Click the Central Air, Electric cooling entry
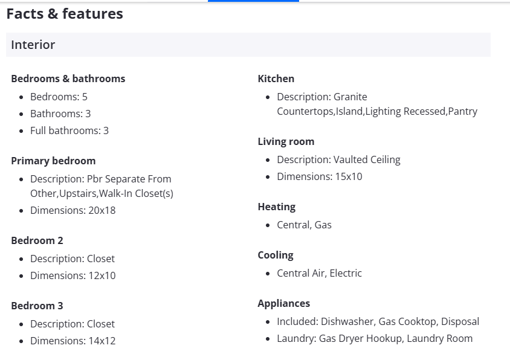Viewport: 510px width, 357px height. 319,273
